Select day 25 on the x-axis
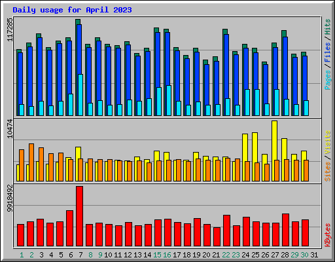335x262 pixels. tap(255, 255)
